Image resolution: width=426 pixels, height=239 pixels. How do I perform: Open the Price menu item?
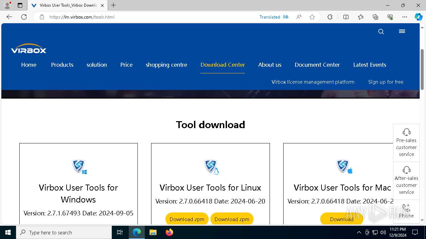point(126,65)
